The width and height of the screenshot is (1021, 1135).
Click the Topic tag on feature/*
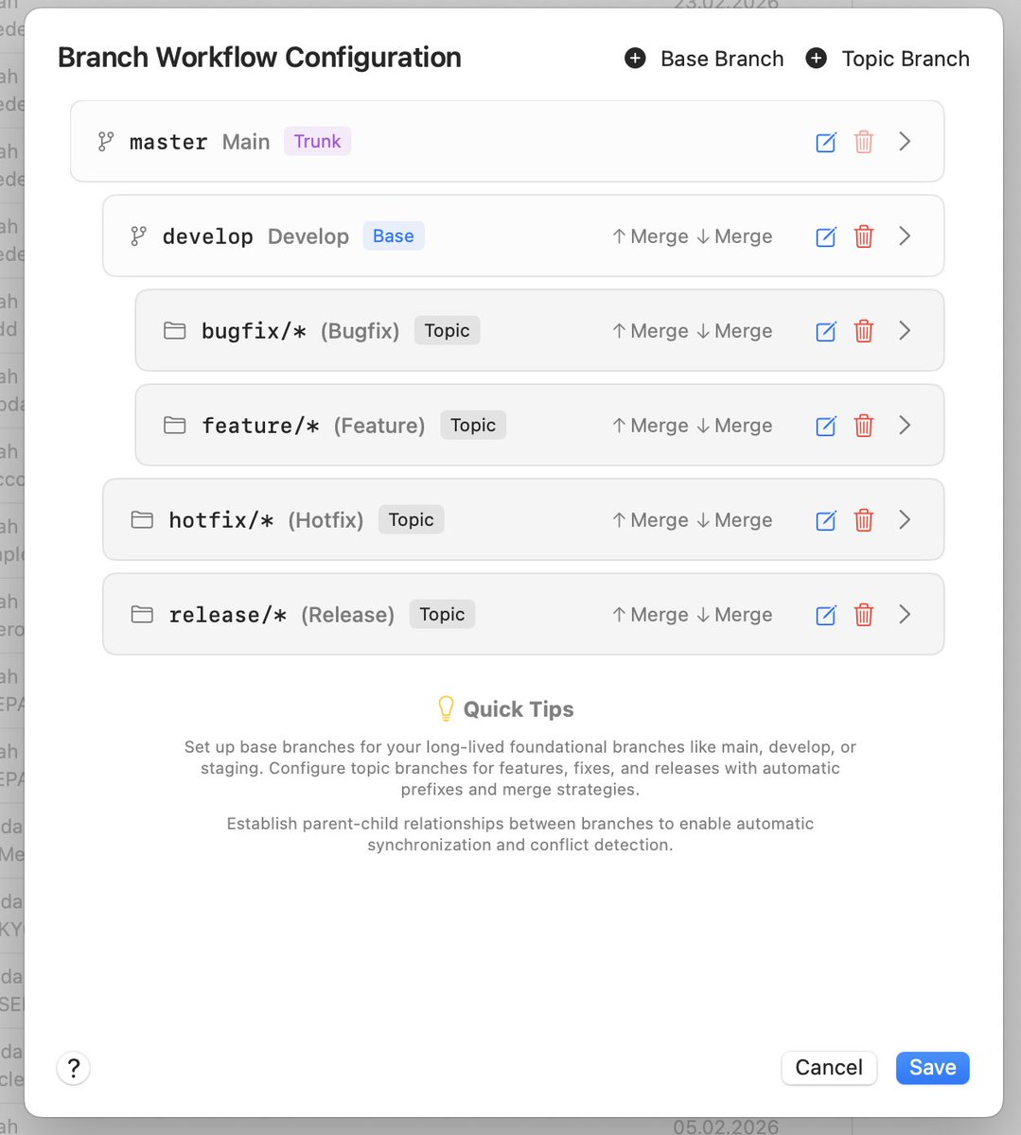pyautogui.click(x=473, y=425)
